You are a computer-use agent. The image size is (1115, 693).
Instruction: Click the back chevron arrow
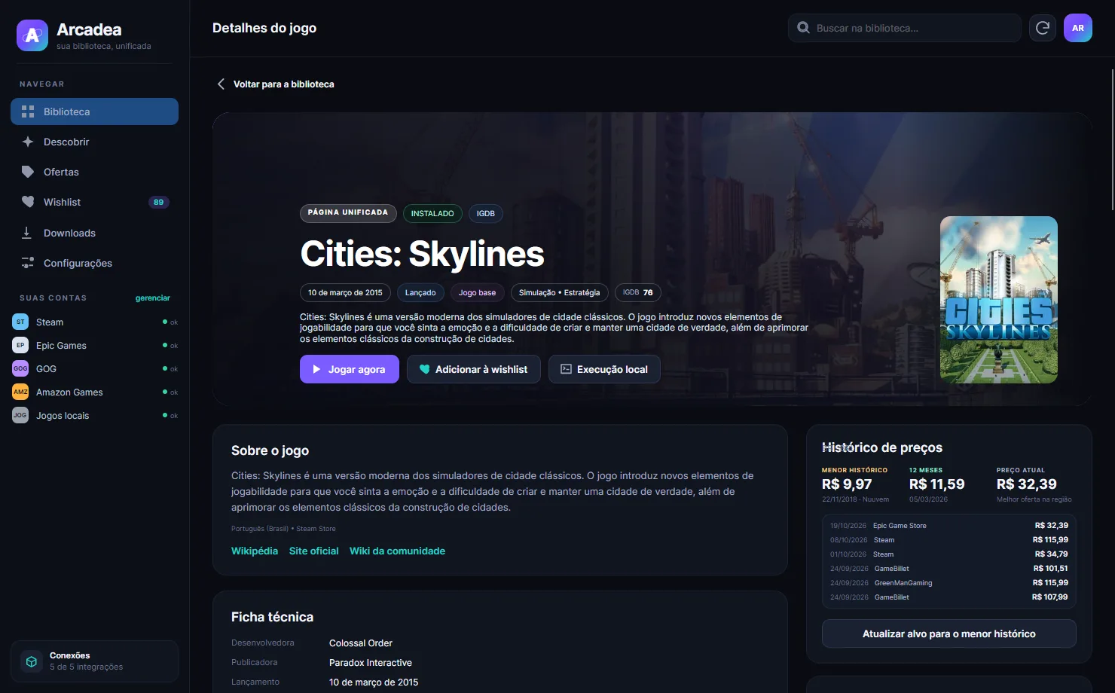coord(221,84)
